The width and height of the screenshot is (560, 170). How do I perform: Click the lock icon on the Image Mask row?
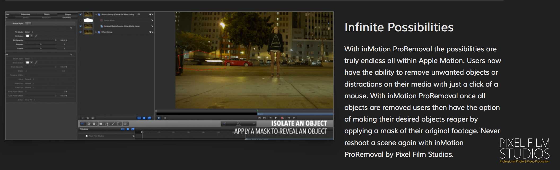[152, 20]
